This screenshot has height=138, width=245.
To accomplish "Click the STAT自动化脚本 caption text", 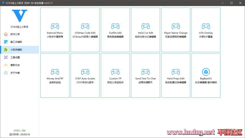I will click(85, 82).
